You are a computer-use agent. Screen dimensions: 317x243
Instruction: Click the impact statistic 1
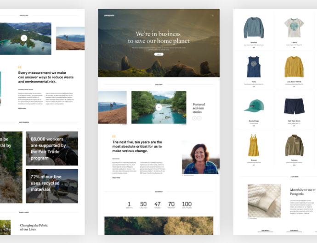pos(129,204)
